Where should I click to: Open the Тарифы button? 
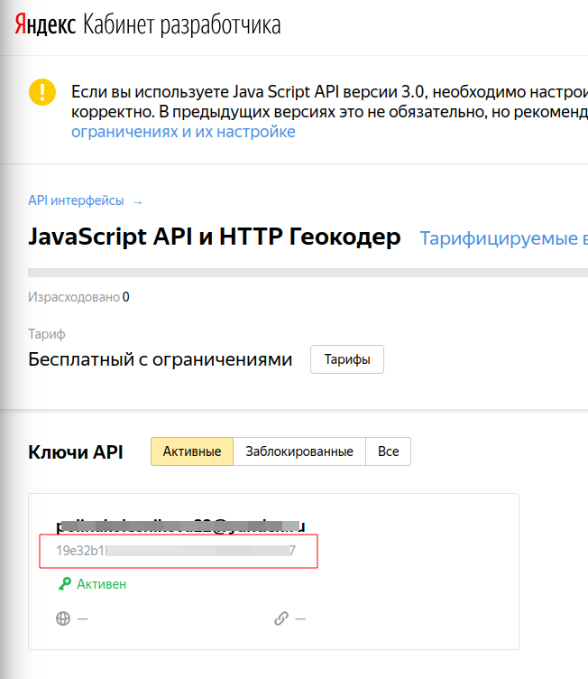click(347, 359)
